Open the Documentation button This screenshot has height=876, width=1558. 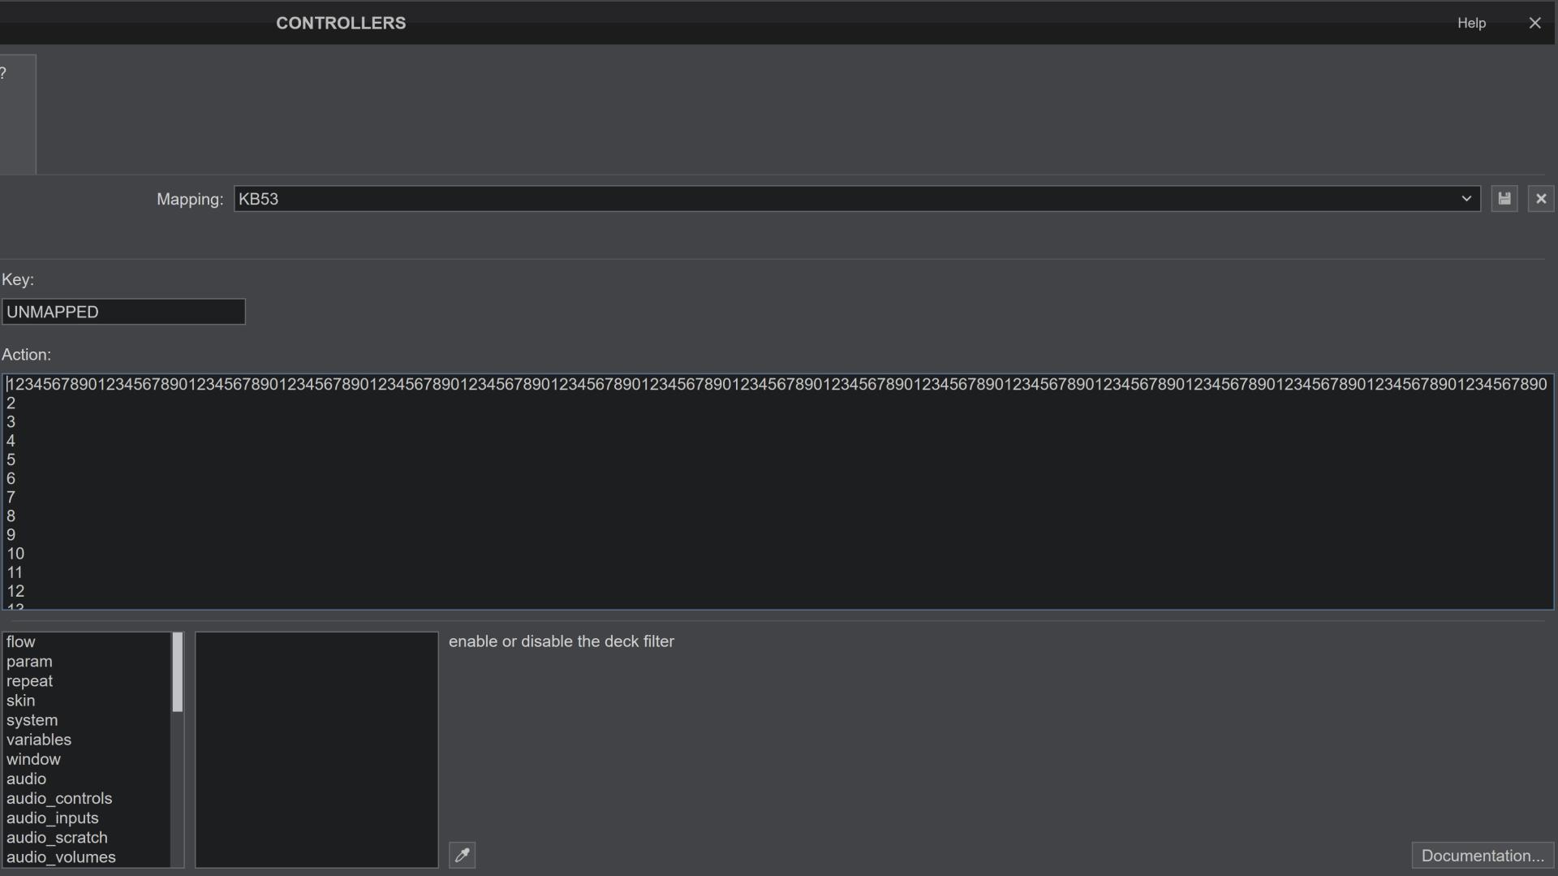[x=1482, y=856]
